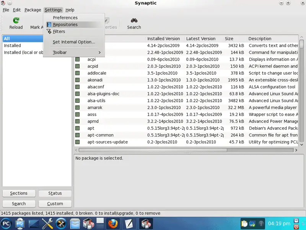Click the installed status box for acpi
The height and width of the screenshot is (230, 306).
pyautogui.click(x=78, y=59)
